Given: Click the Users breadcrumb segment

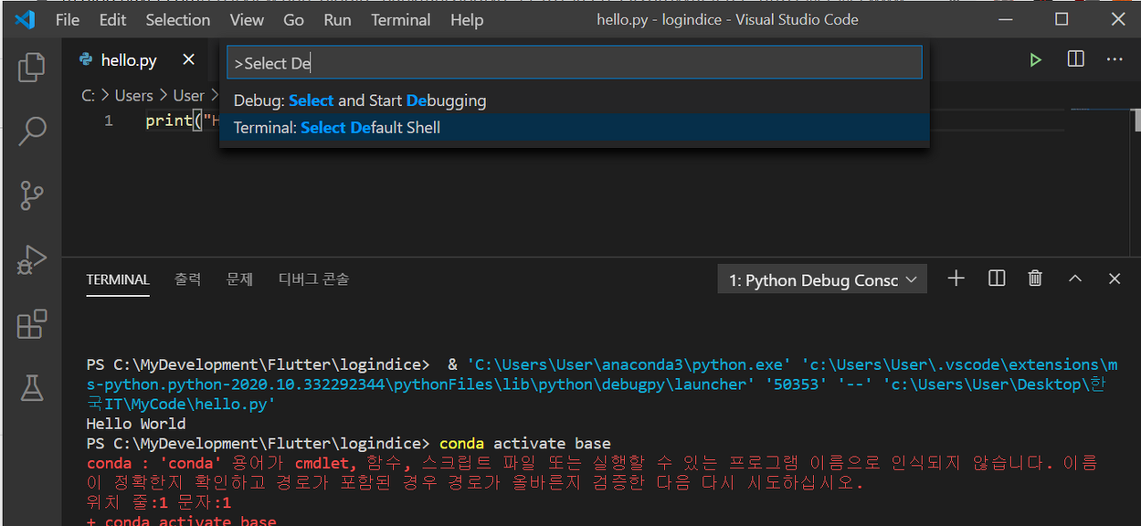Looking at the screenshot, I should click(x=134, y=95).
